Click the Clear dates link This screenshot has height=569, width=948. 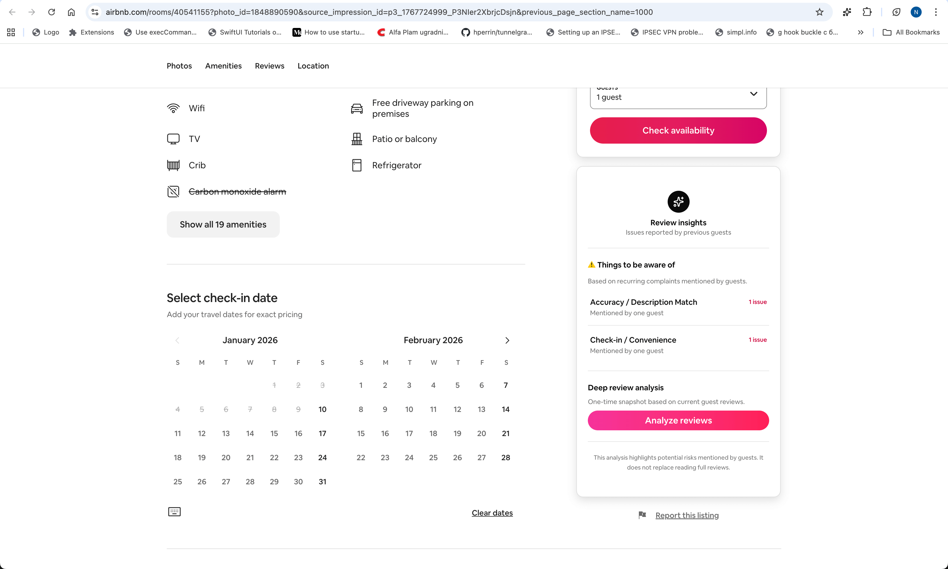pos(492,513)
